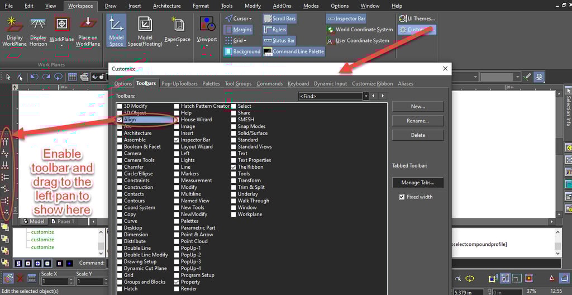
Task: Toggle Margins in the ribbon
Action: tap(238, 30)
